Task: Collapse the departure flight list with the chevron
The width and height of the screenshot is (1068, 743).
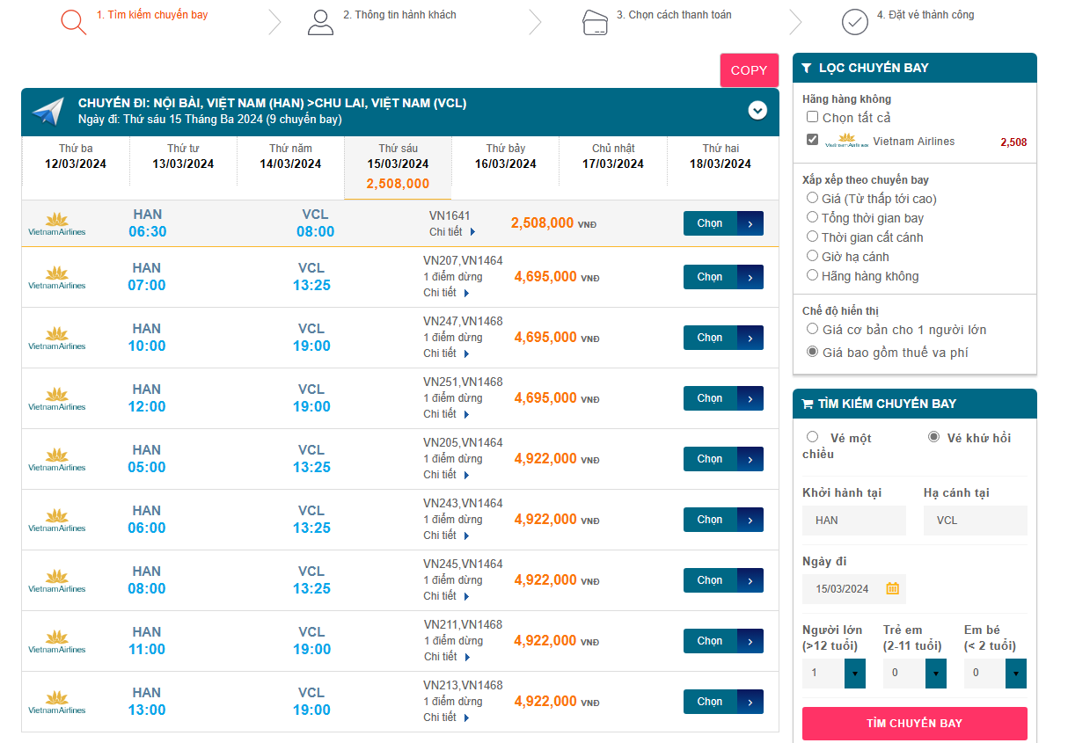Action: pyautogui.click(x=757, y=111)
